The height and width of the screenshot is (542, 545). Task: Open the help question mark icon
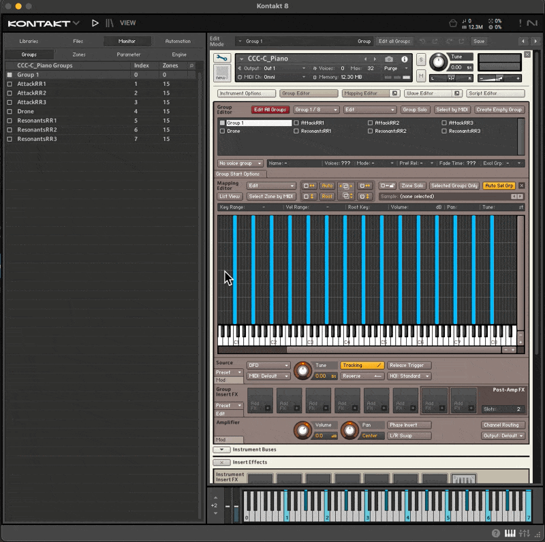[495, 533]
